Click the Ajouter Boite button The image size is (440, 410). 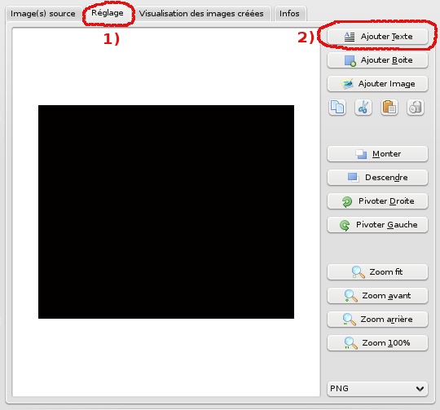[377, 60]
